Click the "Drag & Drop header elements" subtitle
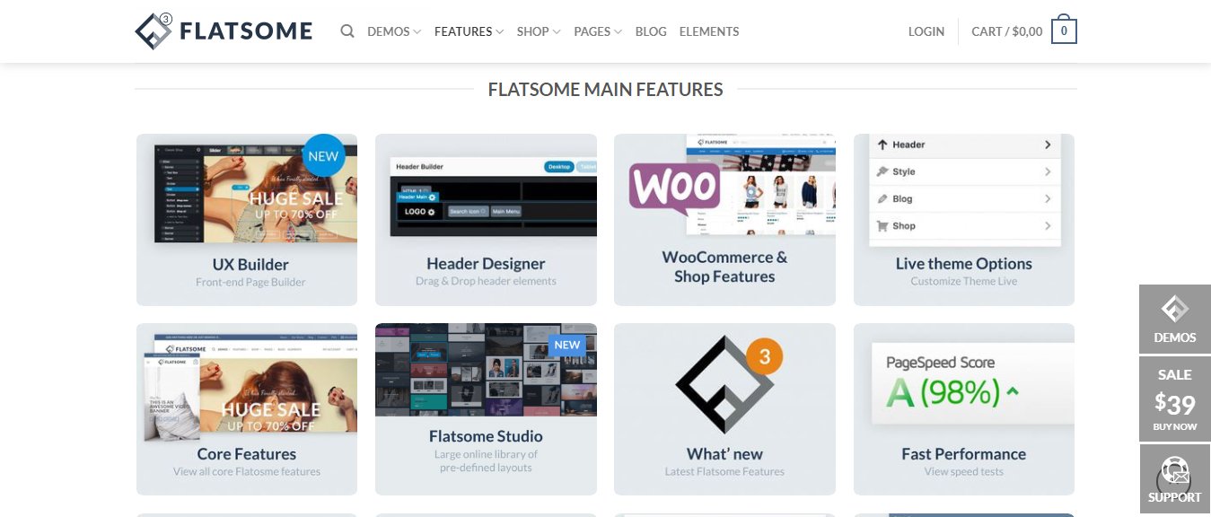Viewport: 1211px width, 517px height. pos(486,281)
